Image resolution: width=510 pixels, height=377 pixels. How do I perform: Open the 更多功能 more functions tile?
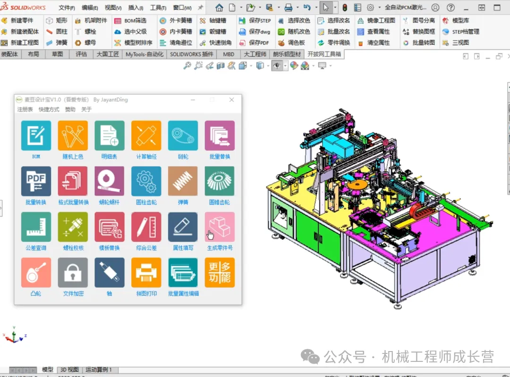tap(220, 272)
